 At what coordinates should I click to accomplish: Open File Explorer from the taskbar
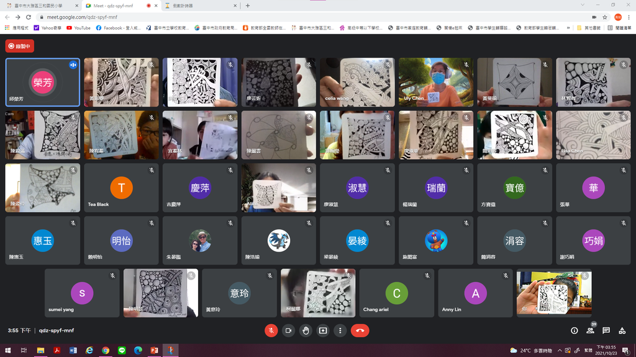pyautogui.click(x=40, y=350)
